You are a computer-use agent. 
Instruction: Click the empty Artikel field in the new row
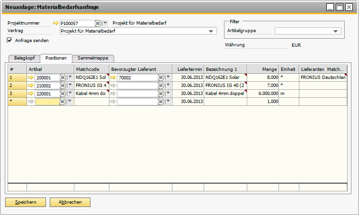(x=46, y=102)
